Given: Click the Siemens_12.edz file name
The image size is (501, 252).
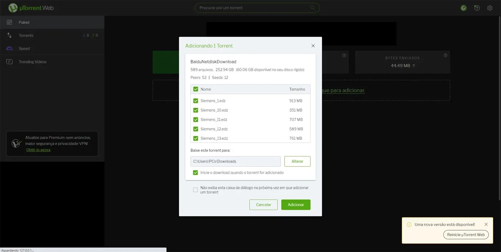Looking at the screenshot, I should [x=214, y=129].
